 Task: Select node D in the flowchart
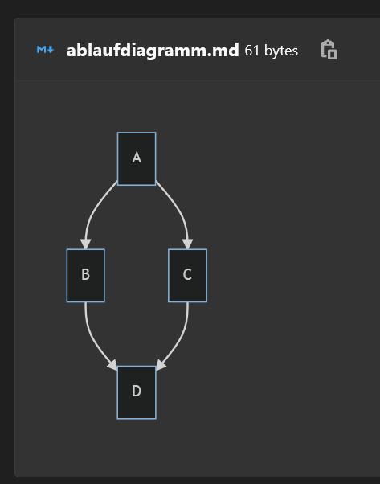pyautogui.click(x=137, y=392)
